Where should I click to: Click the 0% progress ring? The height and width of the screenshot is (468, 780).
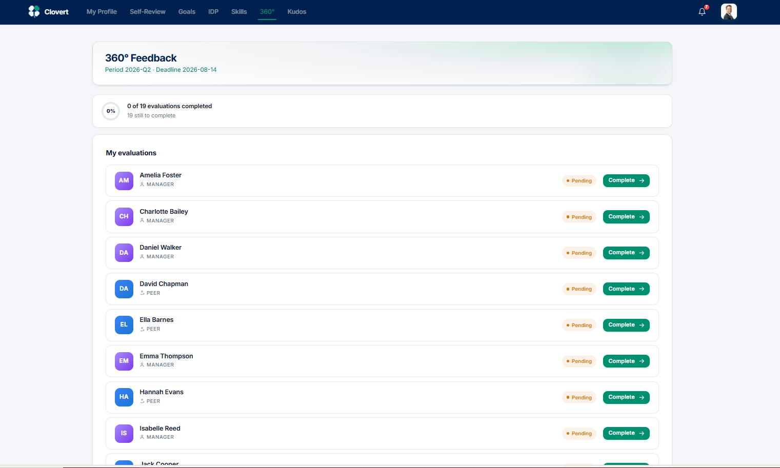click(111, 111)
